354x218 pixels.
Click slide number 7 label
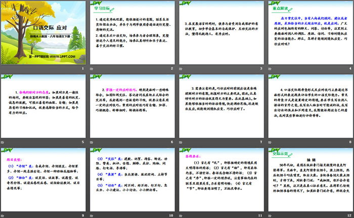[261, 142]
